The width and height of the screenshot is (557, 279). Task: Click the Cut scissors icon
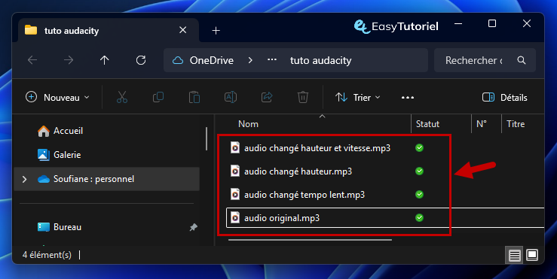[122, 97]
